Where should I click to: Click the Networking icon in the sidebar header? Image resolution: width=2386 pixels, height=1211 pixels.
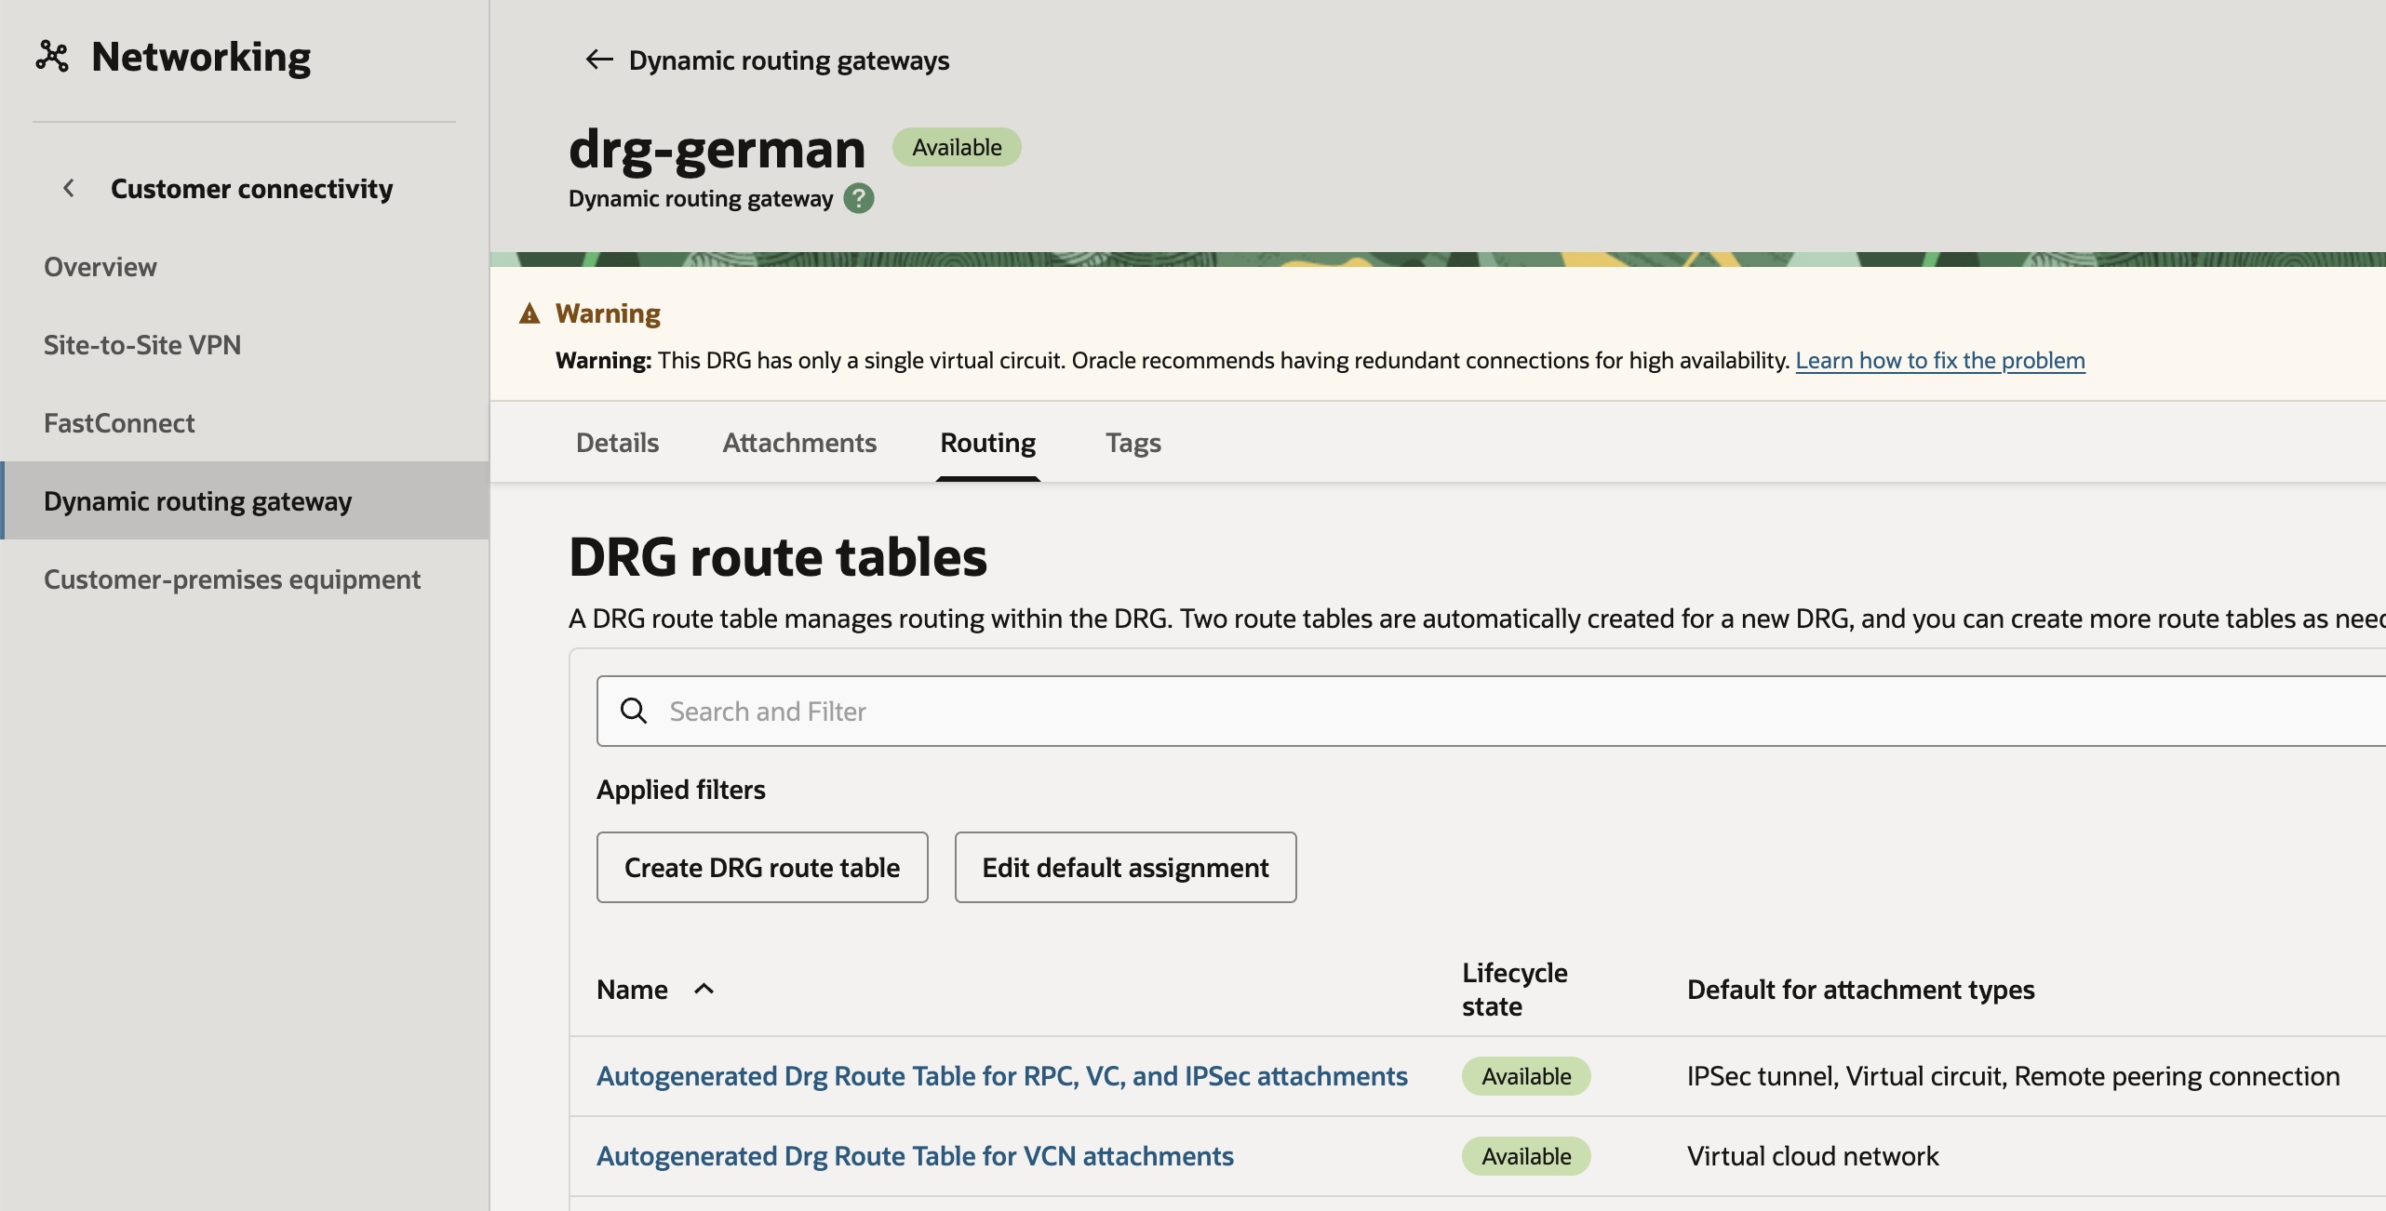(52, 56)
